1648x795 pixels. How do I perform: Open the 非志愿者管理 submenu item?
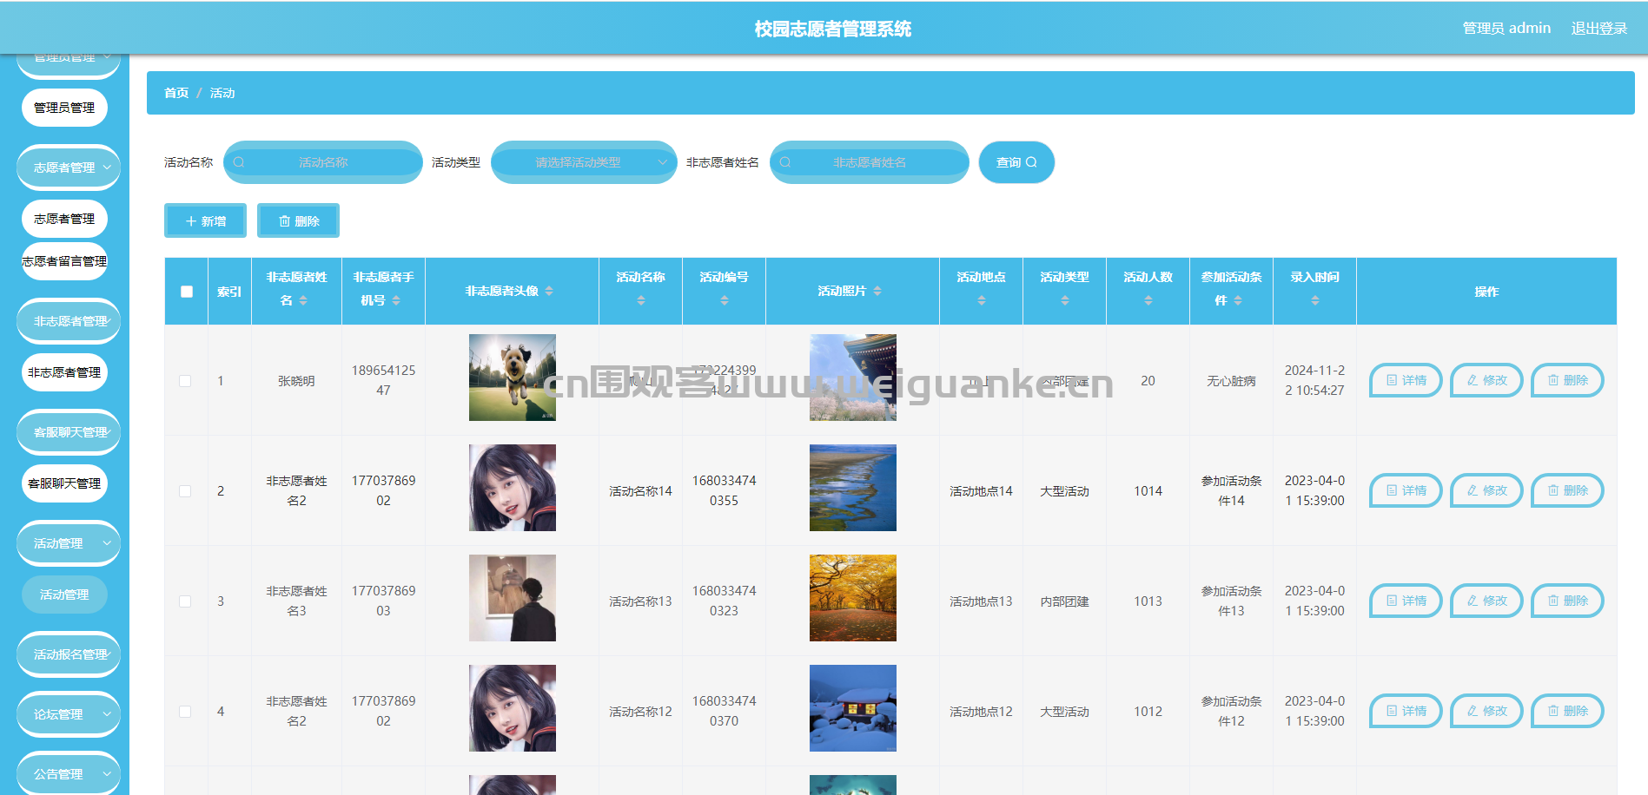pyautogui.click(x=64, y=372)
